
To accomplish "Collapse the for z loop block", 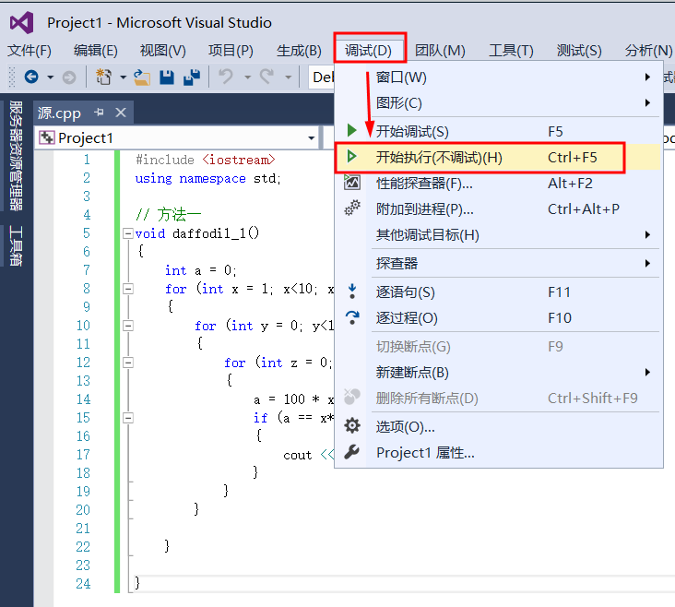I will pos(128,363).
